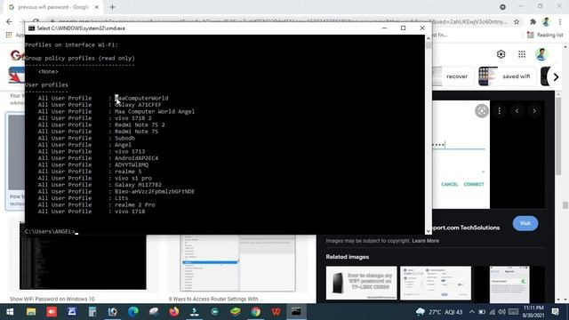The image size is (569, 320).
Task: Open the 'Learn More' copyright link
Action: [425, 241]
